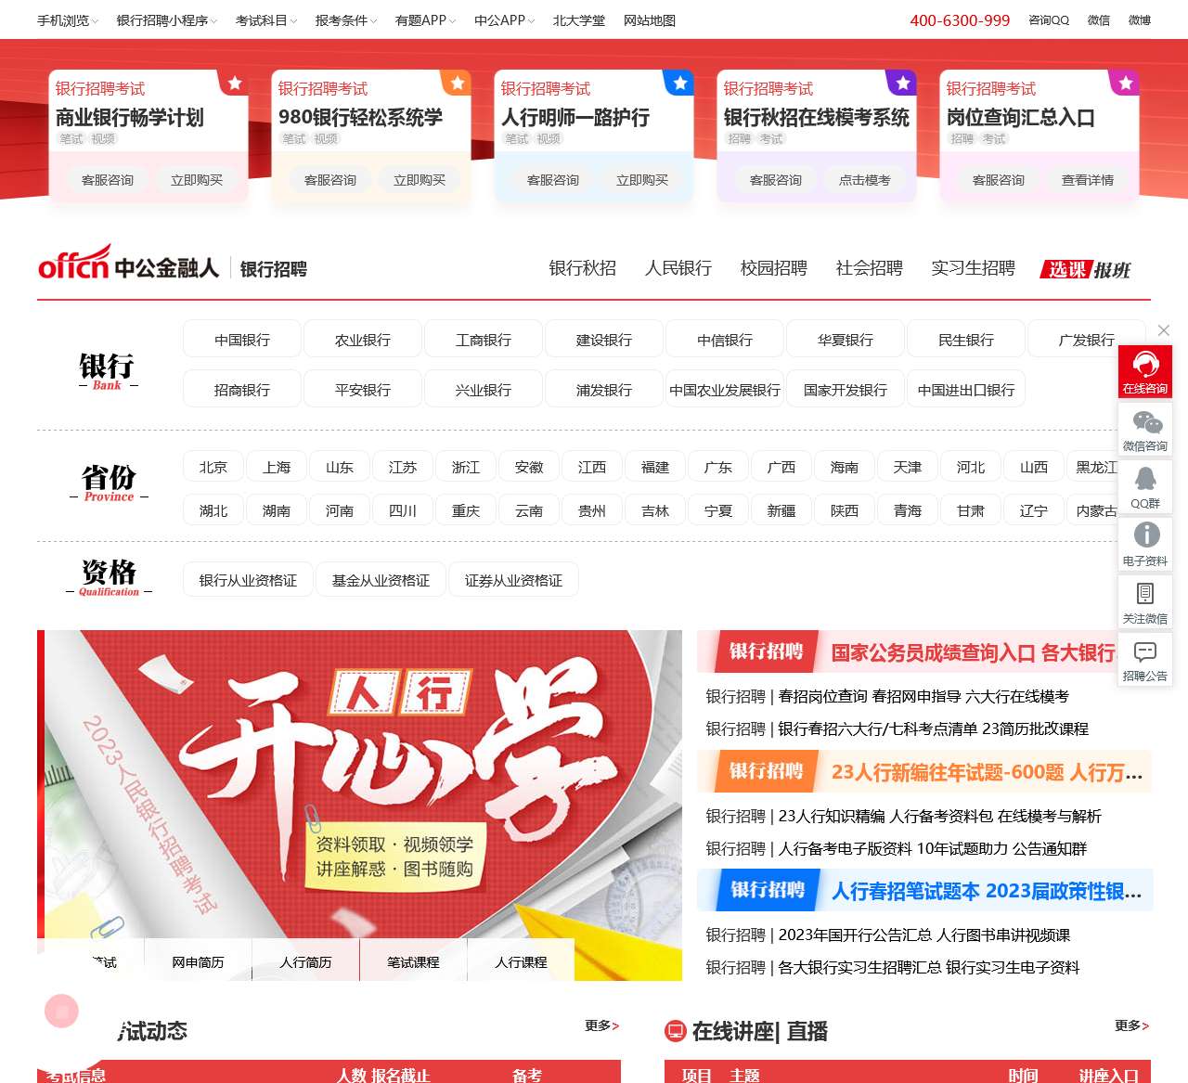
Task: Open 银行从业资格证 qualification
Action: (248, 580)
